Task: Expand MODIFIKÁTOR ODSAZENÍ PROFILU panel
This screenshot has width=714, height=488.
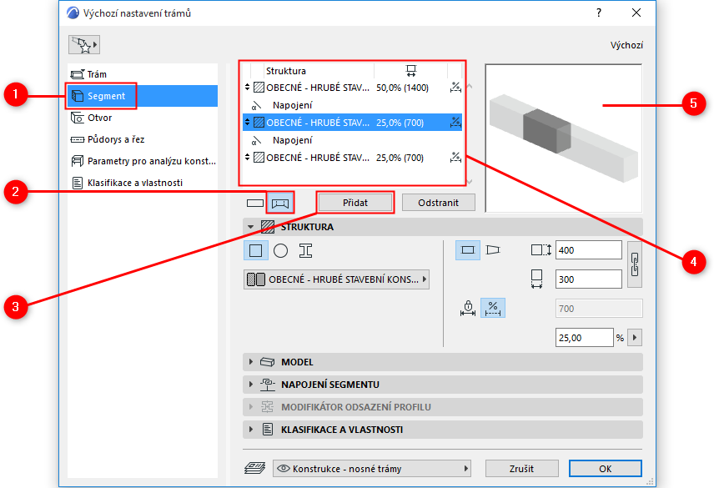Action: tap(251, 406)
